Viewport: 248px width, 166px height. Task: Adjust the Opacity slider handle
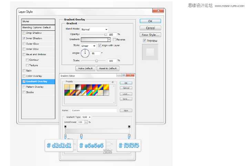click(x=106, y=35)
